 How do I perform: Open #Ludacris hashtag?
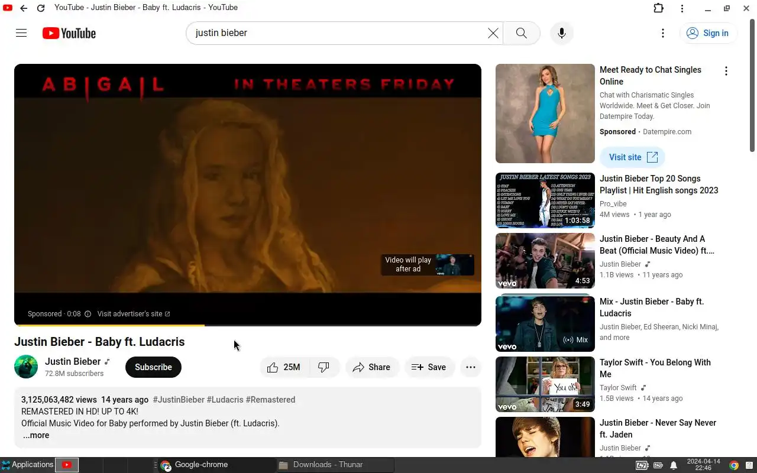point(225,400)
